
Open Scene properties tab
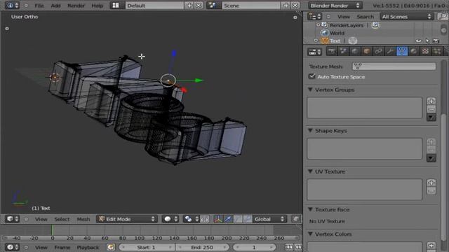[343, 51]
